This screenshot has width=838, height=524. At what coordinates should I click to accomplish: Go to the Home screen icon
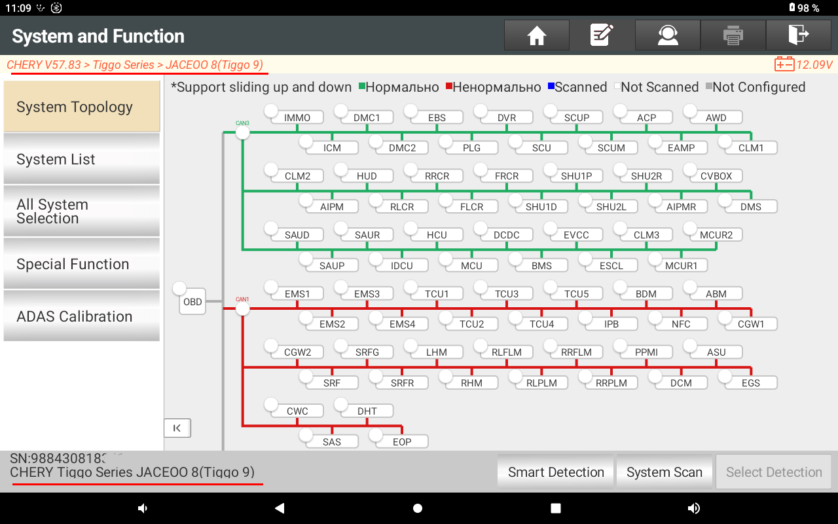tap(536, 35)
